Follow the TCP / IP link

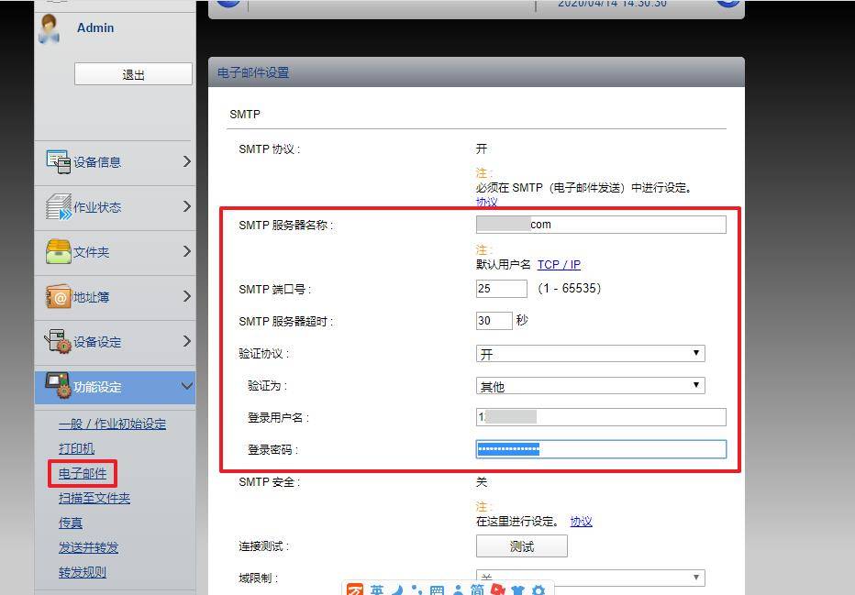[x=559, y=265]
